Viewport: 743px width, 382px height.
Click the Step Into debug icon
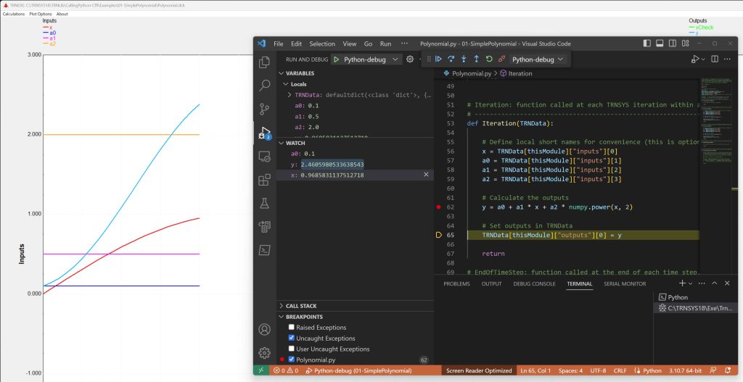[x=464, y=59]
